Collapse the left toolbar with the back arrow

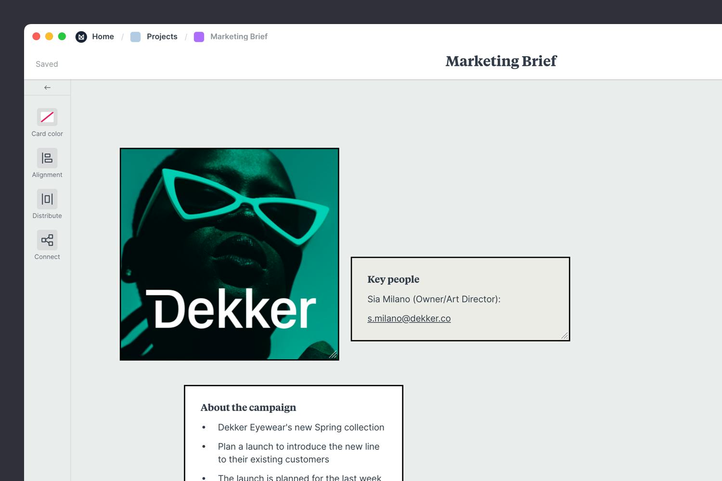[47, 87]
